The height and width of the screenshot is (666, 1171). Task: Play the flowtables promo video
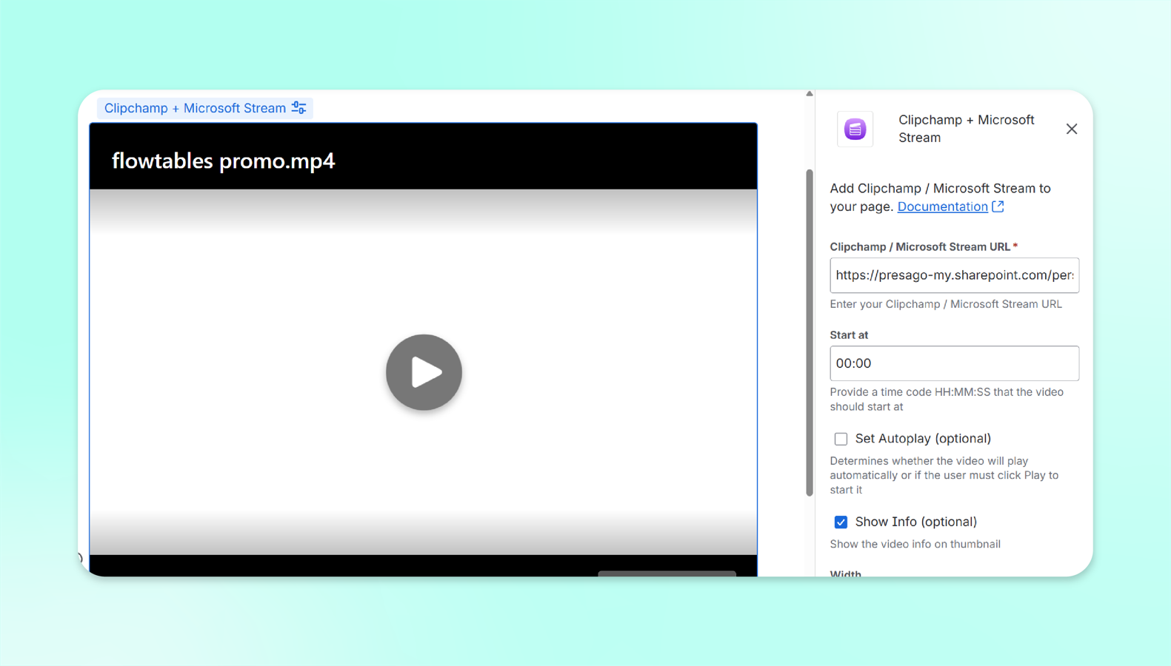[x=424, y=372]
